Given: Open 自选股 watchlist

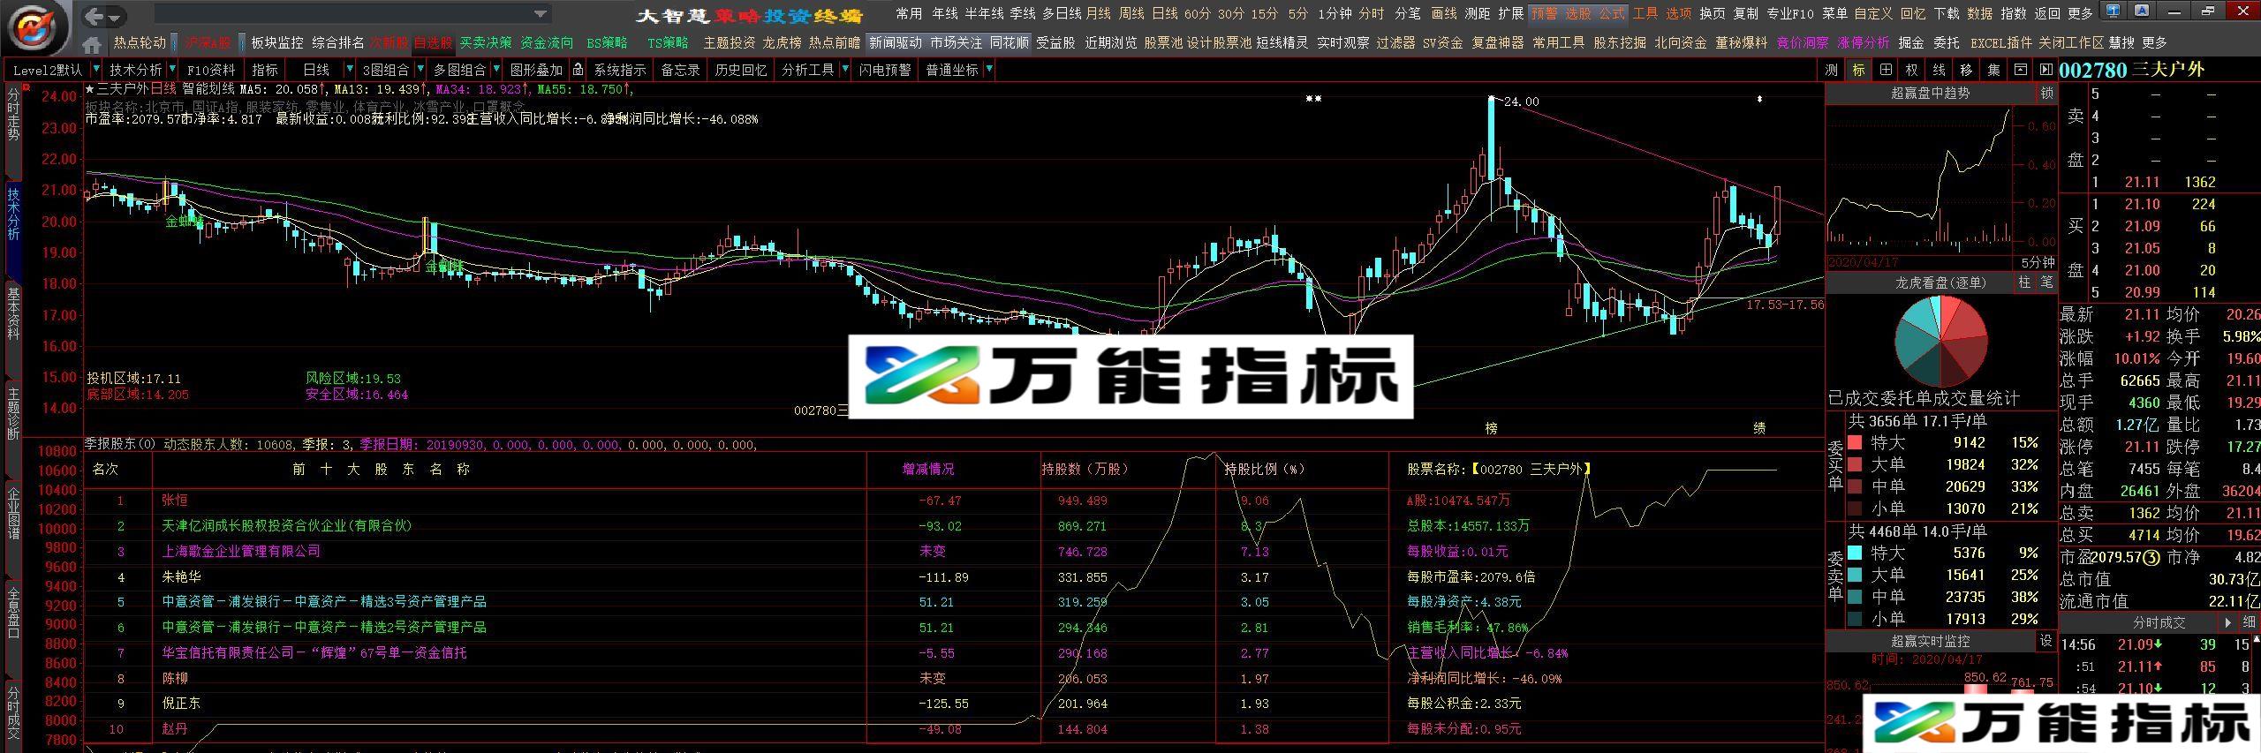Looking at the screenshot, I should point(433,42).
